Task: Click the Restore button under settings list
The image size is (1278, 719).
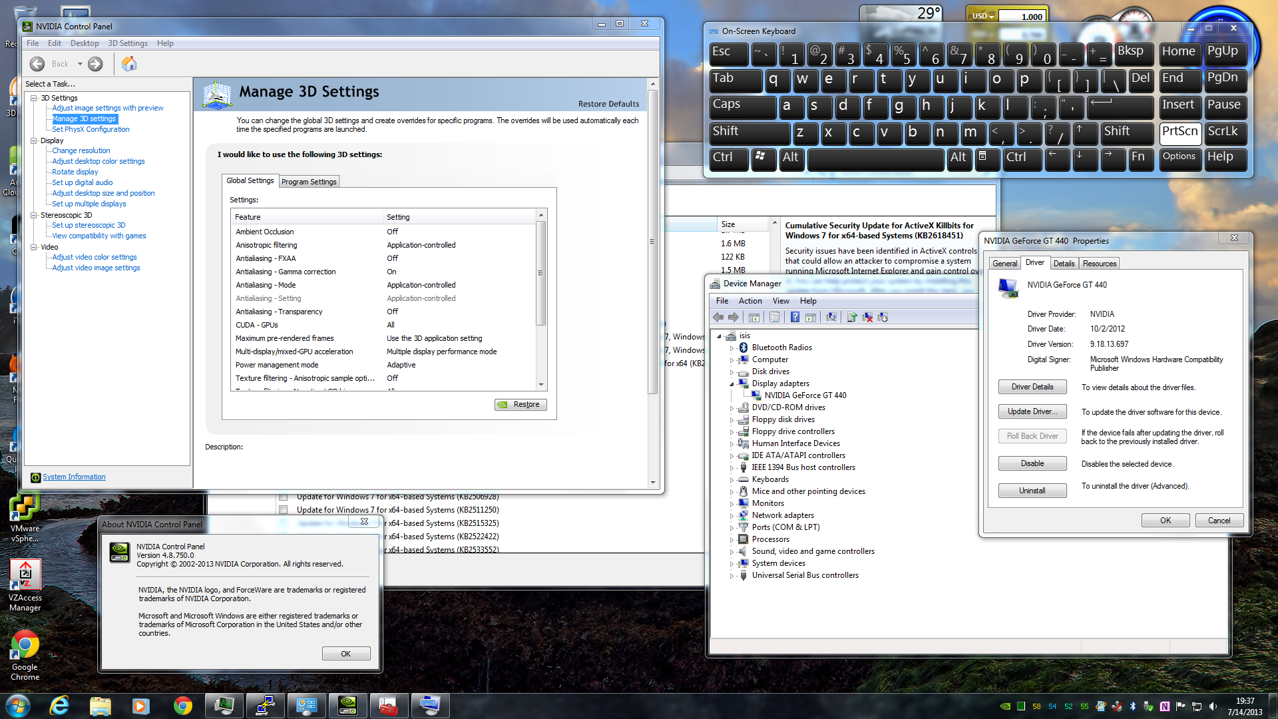Action: (x=521, y=405)
